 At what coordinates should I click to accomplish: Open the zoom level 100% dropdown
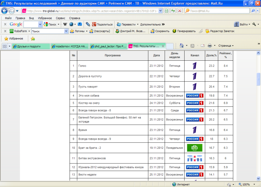click(254, 184)
